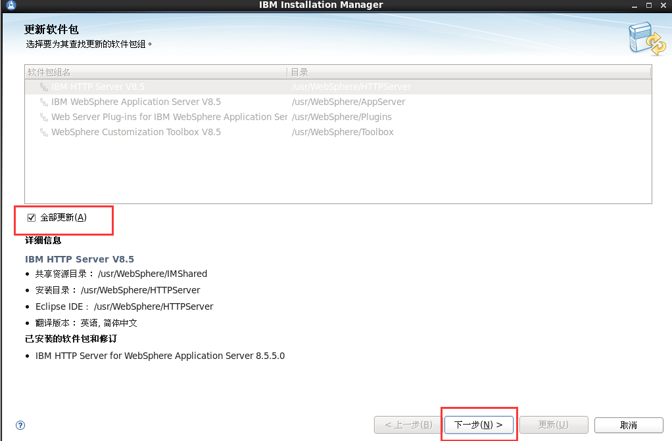The image size is (672, 441).
Task: Click the package icon beside IBM WebSphere Application Server V8.5
Action: (43, 102)
